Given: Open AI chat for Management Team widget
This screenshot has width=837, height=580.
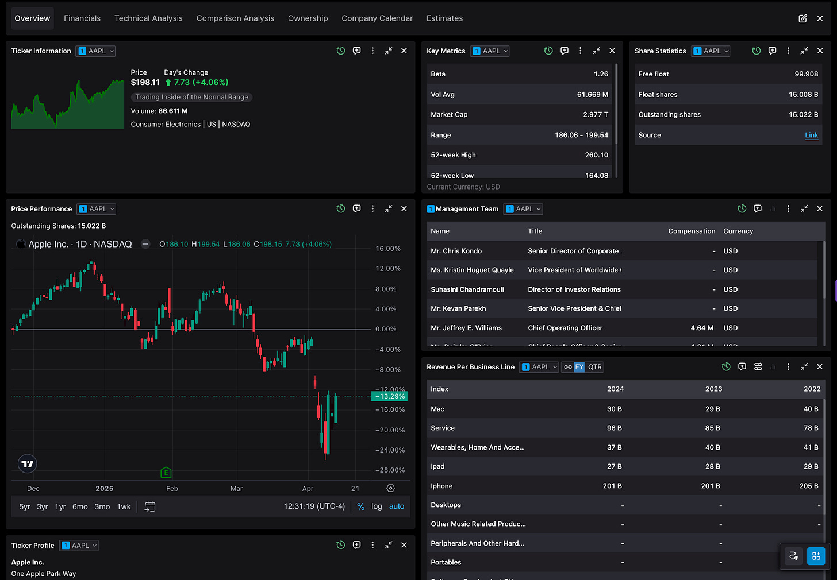Looking at the screenshot, I should tap(758, 208).
